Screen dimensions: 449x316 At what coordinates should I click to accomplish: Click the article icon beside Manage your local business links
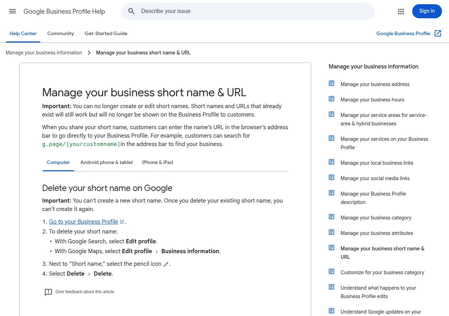click(331, 162)
